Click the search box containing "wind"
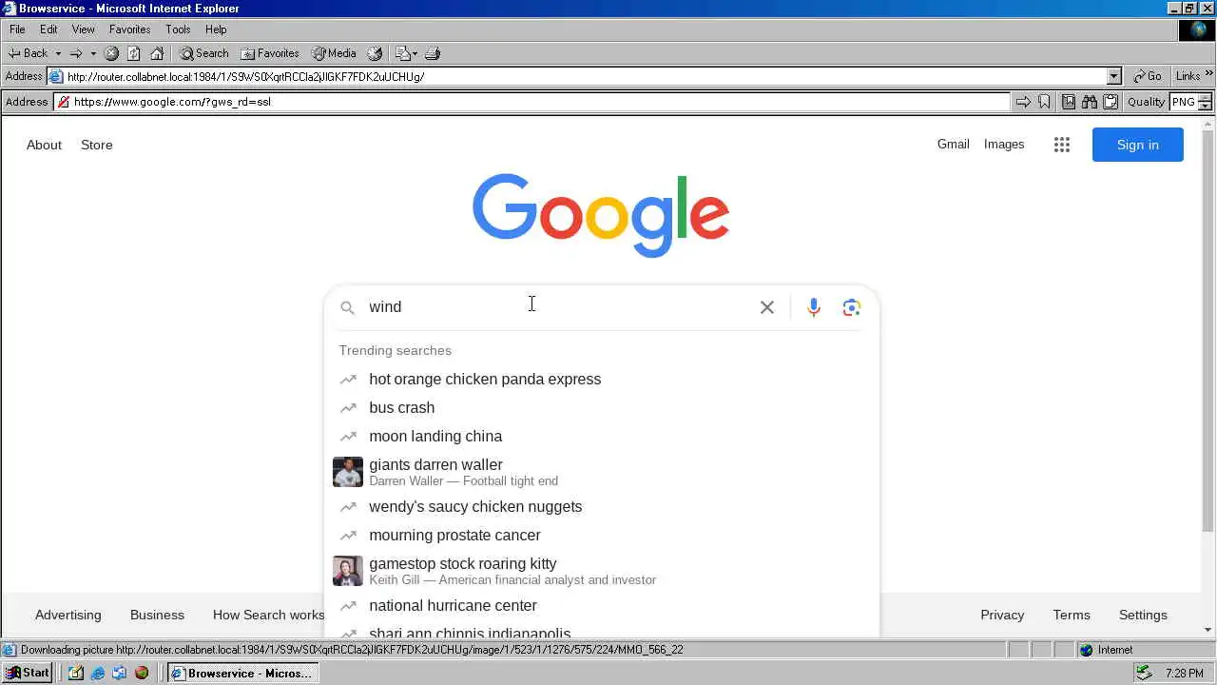This screenshot has width=1217, height=685. [x=559, y=307]
